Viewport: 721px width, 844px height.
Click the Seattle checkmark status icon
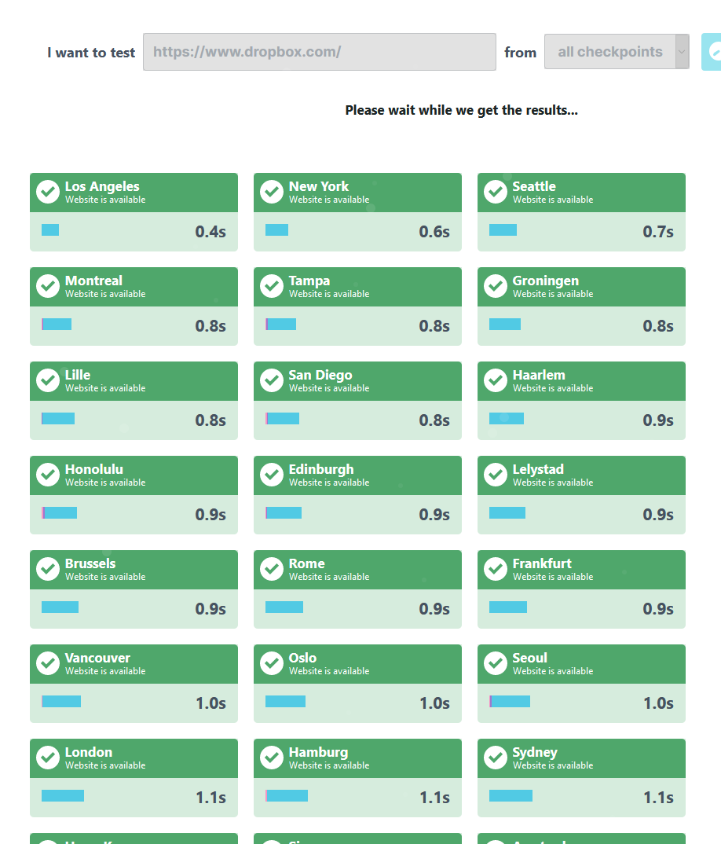496,192
